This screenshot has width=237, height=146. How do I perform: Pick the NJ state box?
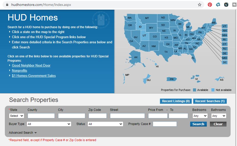pyautogui.click(x=224, y=49)
